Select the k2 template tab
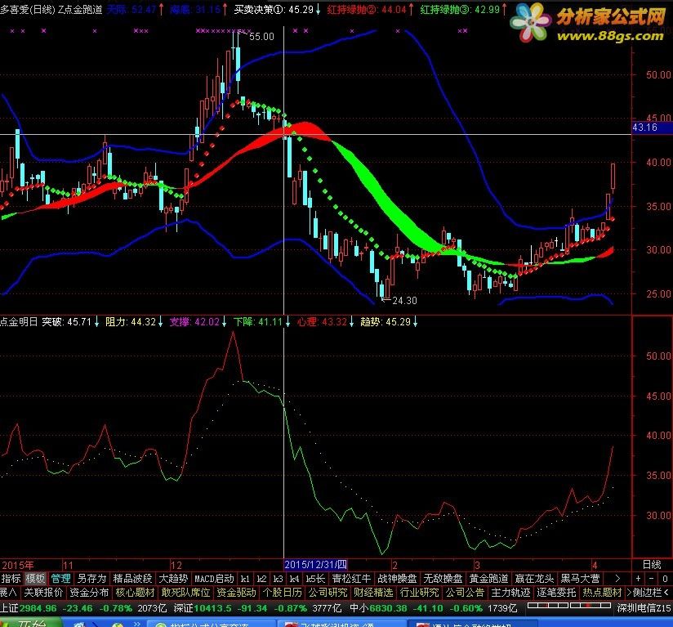This screenshot has width=673, height=627. [261, 579]
